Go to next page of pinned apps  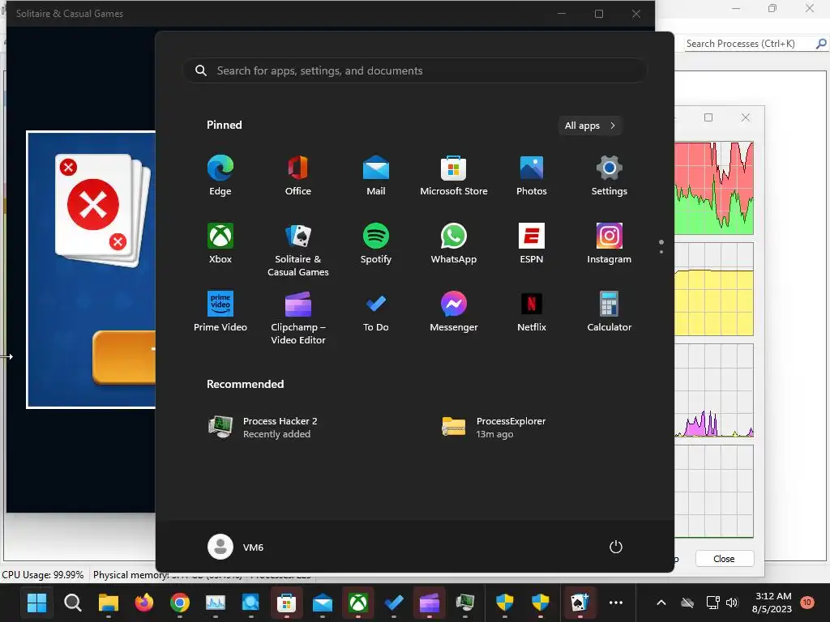click(x=661, y=252)
